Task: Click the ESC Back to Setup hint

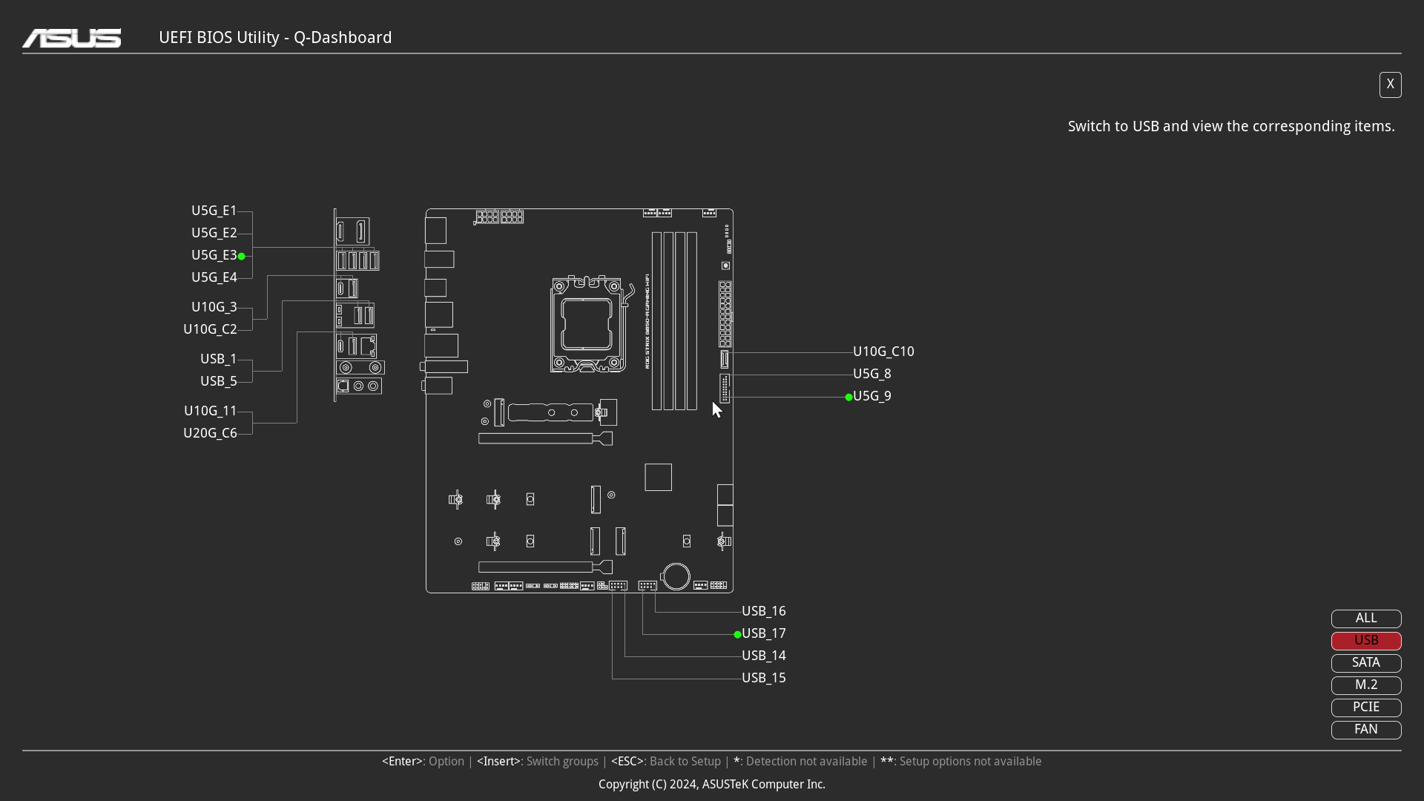Action: pos(666,762)
